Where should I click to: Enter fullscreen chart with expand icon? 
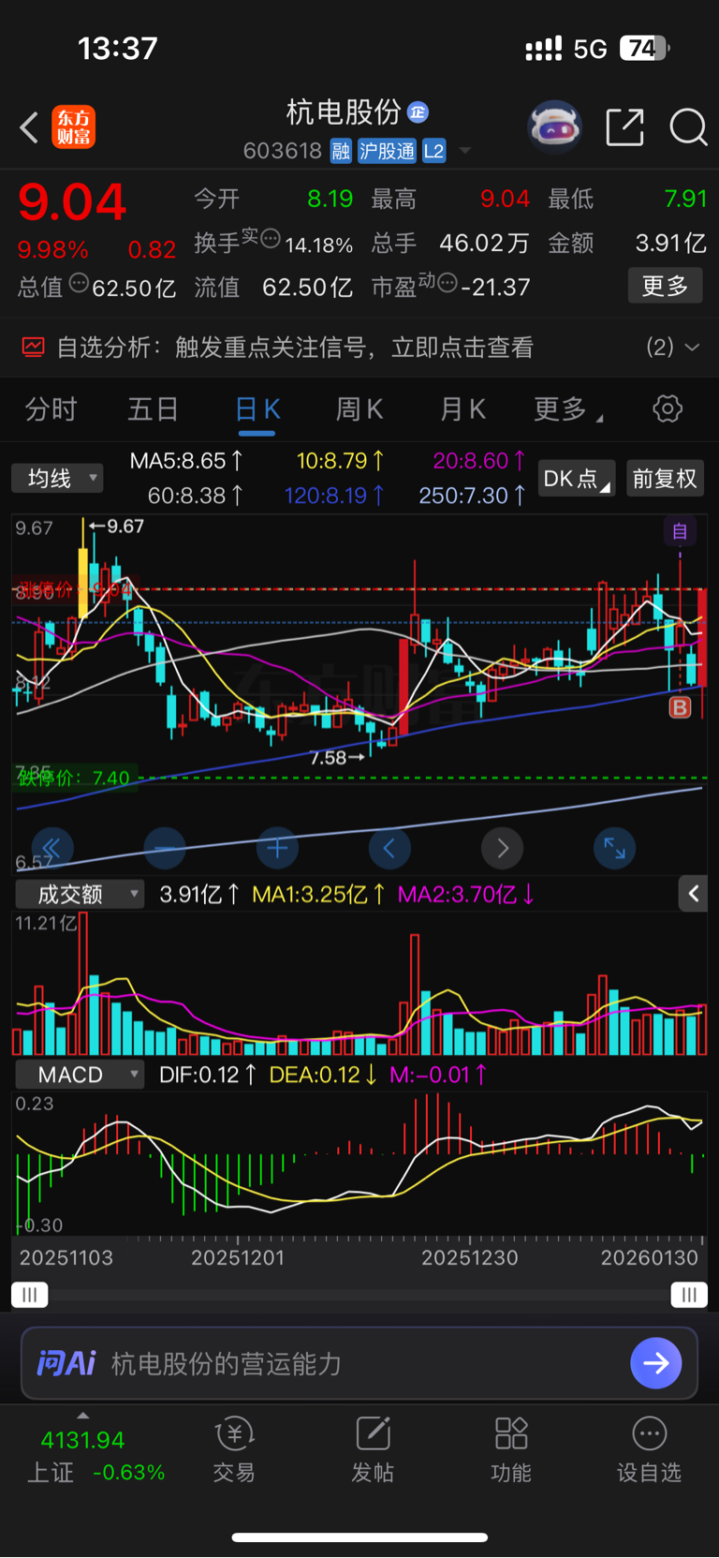[615, 849]
